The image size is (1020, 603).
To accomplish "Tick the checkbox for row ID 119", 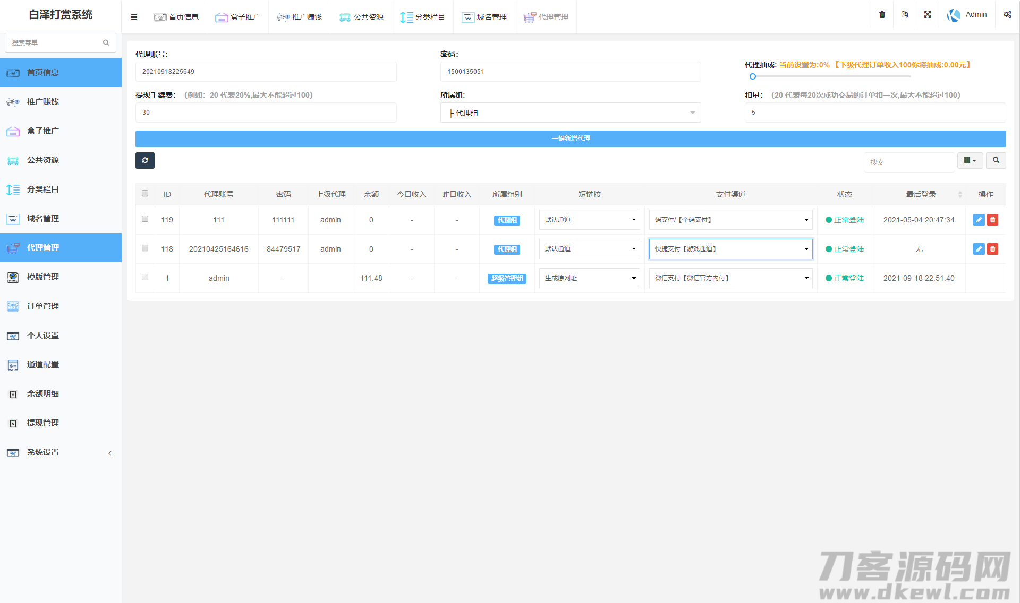I will tap(145, 219).
